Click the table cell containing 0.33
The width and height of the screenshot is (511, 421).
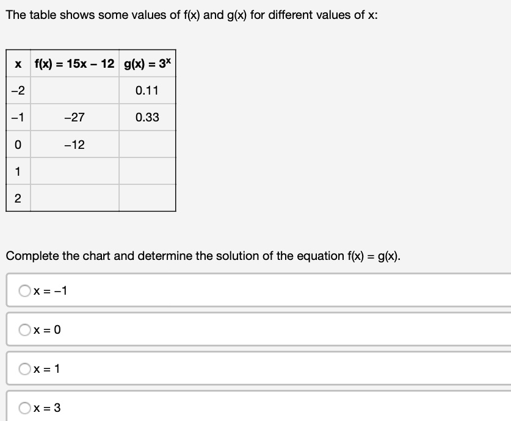146,118
